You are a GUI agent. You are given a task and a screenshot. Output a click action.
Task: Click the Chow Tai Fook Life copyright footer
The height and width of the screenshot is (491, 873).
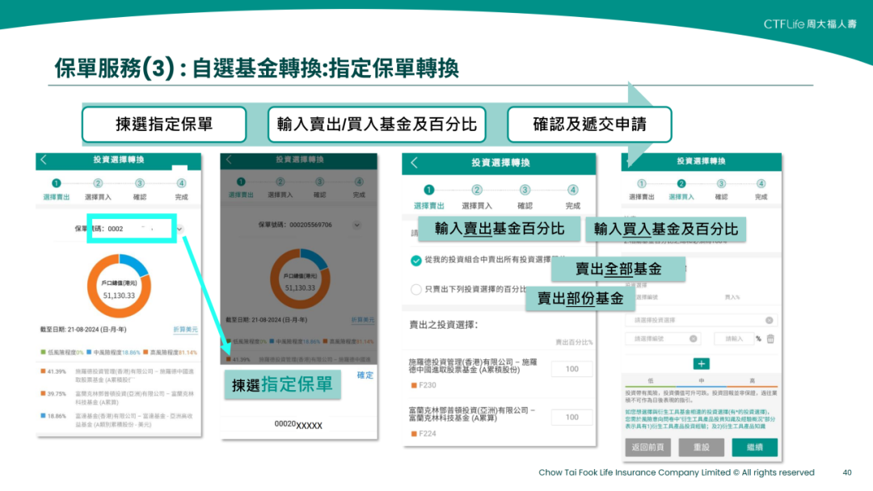677,472
